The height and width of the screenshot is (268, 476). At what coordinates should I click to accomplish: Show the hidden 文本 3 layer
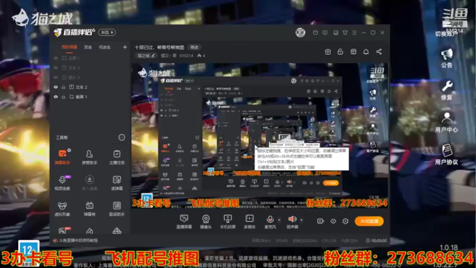click(56, 68)
